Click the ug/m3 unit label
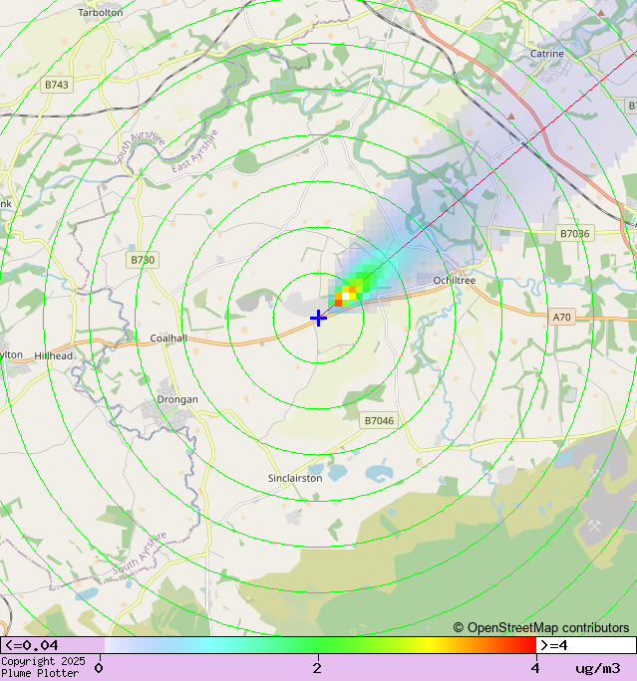Screen dimensions: 637x681 tap(598, 668)
